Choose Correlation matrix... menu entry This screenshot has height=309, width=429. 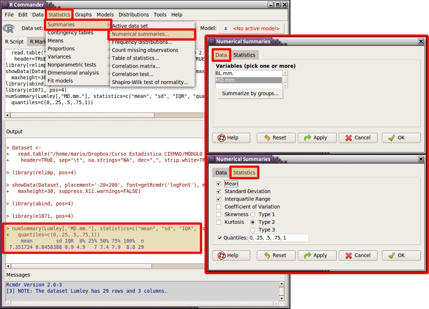tap(152, 66)
